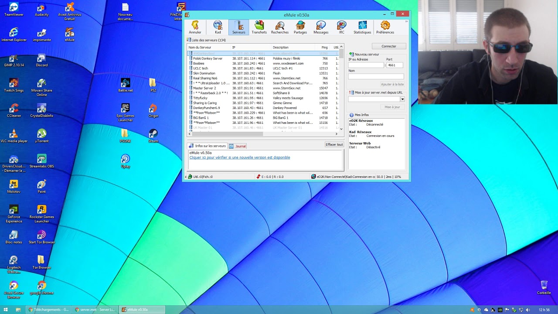This screenshot has width=558, height=314.
Task: Click the Effacer tout button
Action: (x=334, y=144)
